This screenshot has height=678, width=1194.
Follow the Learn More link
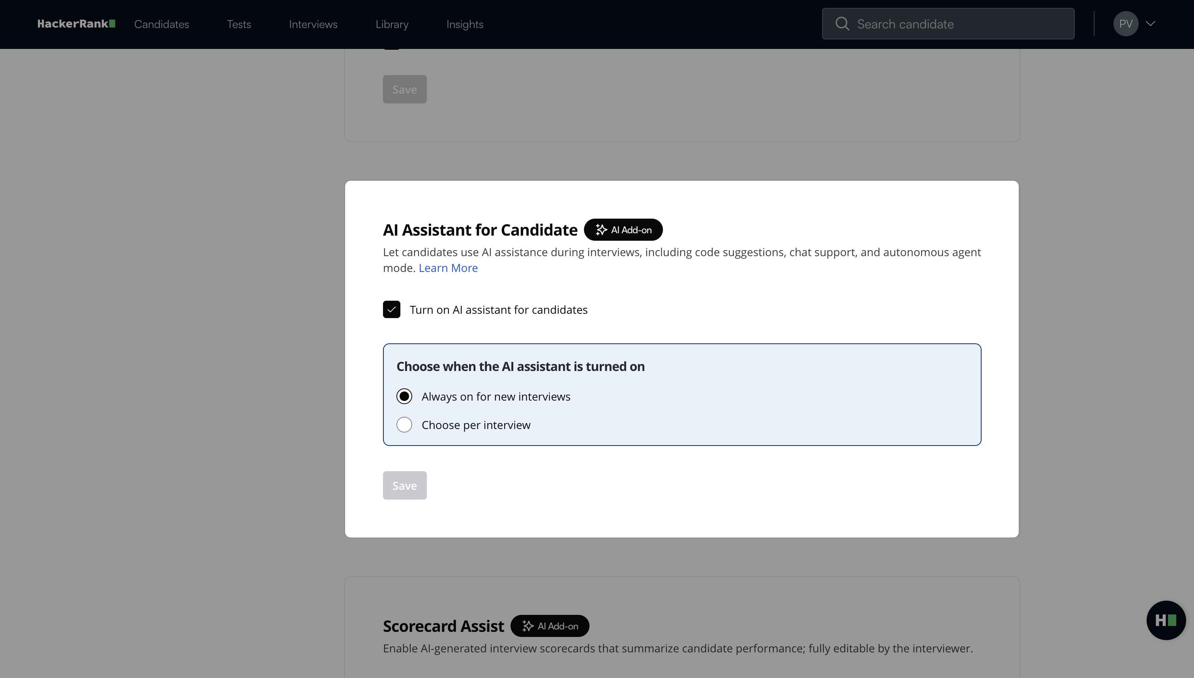(448, 268)
